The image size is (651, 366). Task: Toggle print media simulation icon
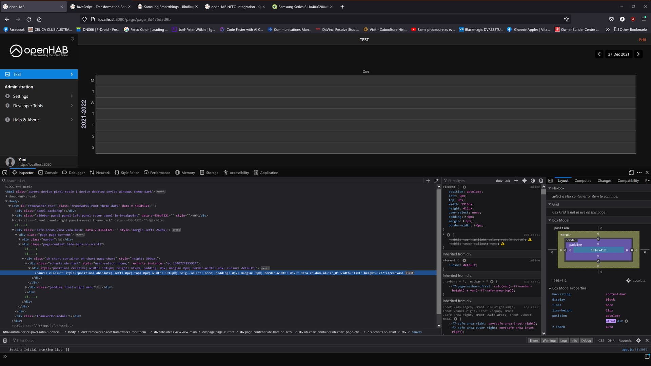tap(541, 181)
